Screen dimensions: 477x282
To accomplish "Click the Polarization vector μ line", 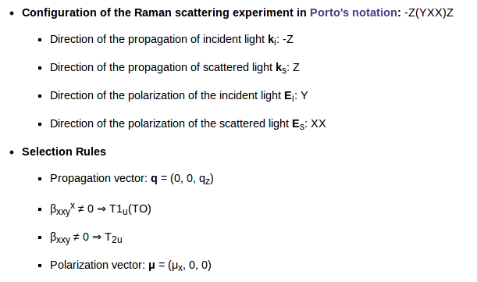I will coord(130,266).
